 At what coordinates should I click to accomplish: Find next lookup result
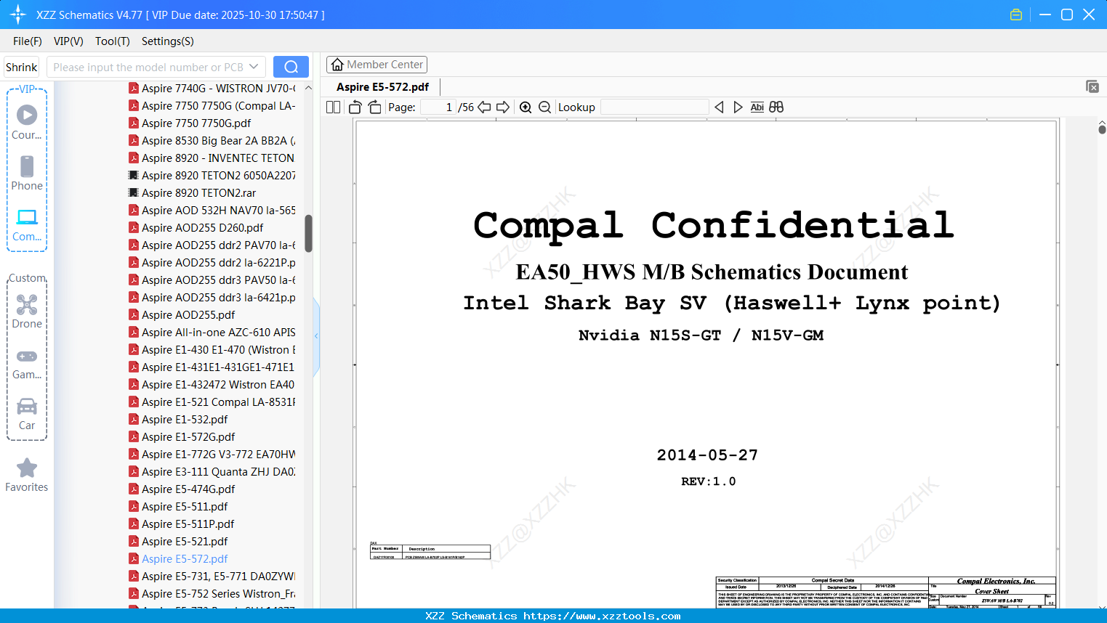coord(738,107)
